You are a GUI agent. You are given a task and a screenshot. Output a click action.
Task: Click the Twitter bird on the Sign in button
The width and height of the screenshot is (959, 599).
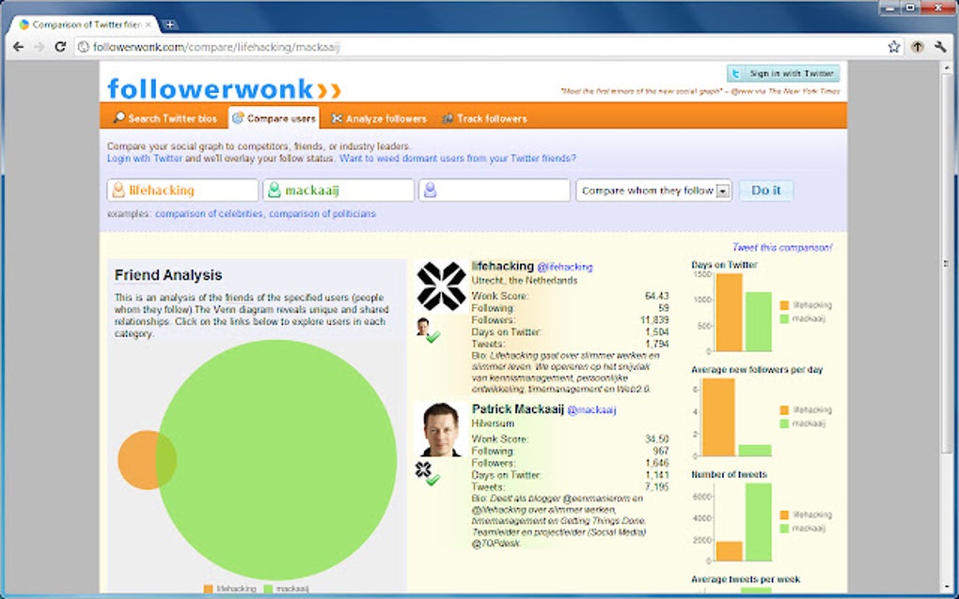coord(735,73)
